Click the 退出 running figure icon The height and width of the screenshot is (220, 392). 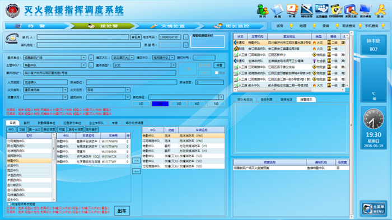tap(380, 10)
